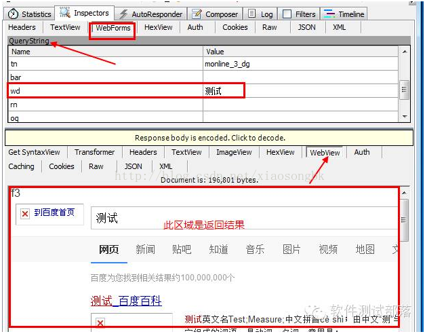The image size is (425, 334).
Task: Select the Inspectors tab
Action: [x=84, y=13]
